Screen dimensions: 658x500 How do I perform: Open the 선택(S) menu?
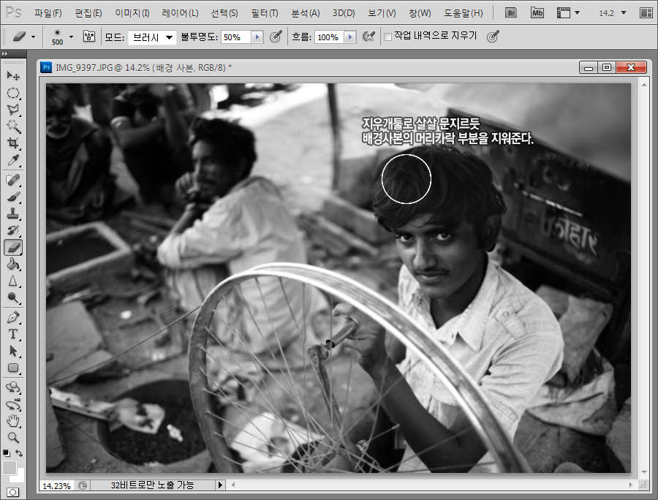224,13
